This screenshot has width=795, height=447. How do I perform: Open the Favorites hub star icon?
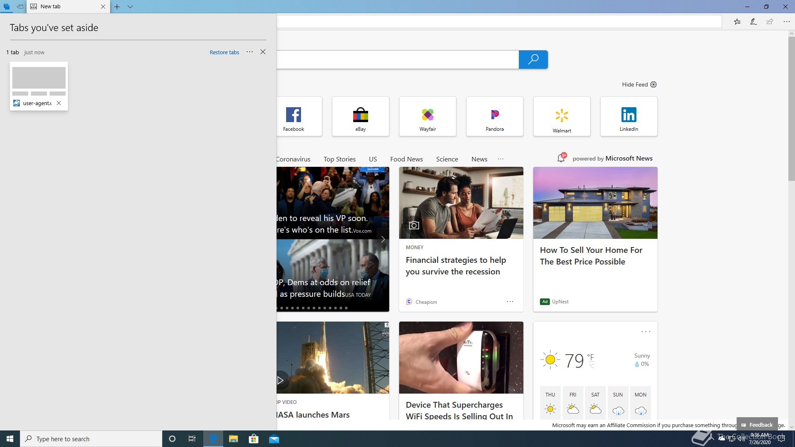click(737, 22)
